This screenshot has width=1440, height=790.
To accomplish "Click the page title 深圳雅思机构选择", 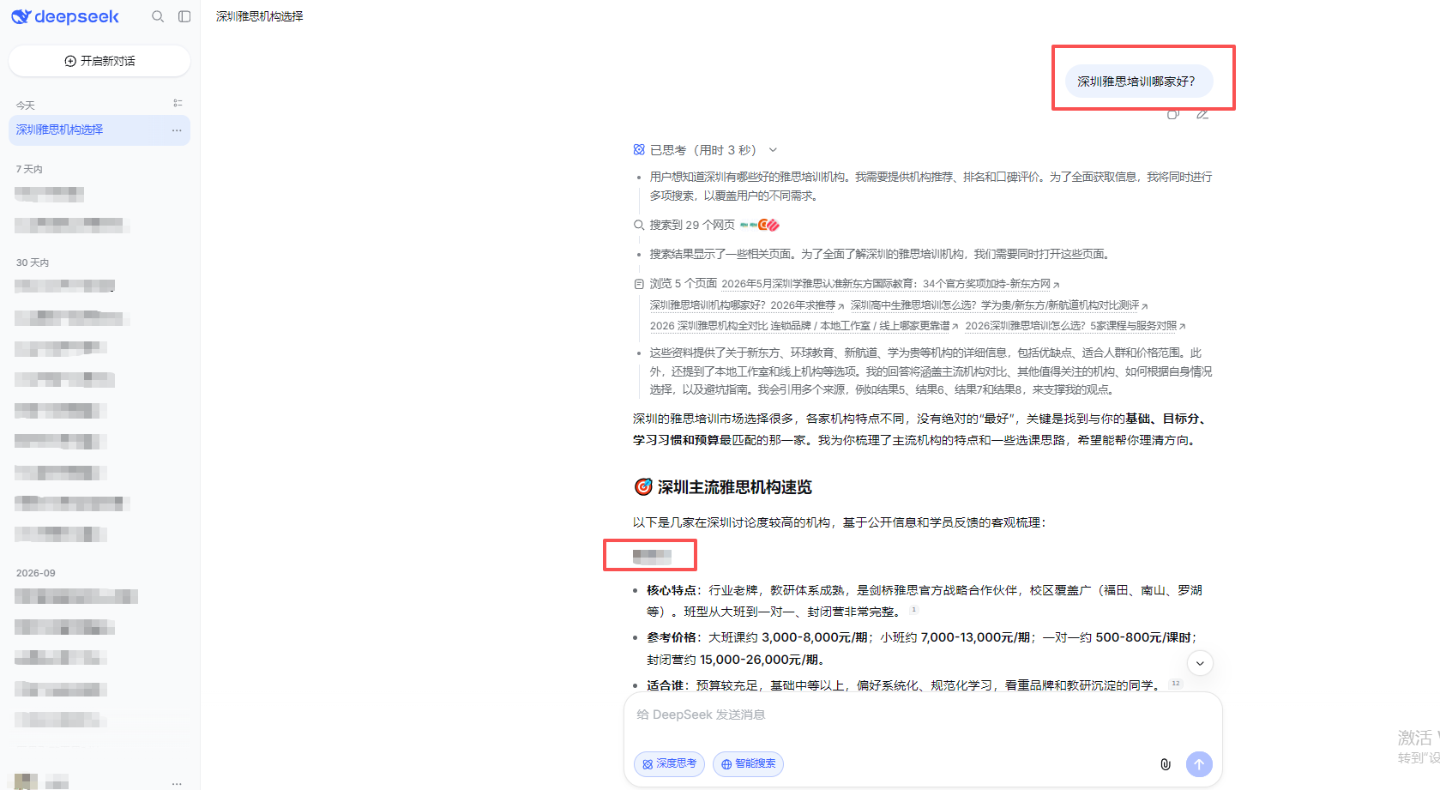I will coord(260,16).
